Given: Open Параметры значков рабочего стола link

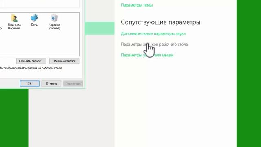Looking at the screenshot, I should 154,45.
